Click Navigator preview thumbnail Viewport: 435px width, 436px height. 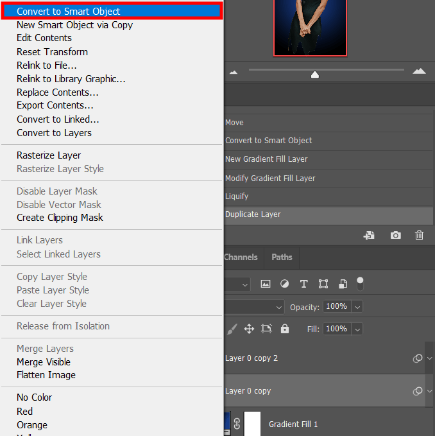click(310, 28)
